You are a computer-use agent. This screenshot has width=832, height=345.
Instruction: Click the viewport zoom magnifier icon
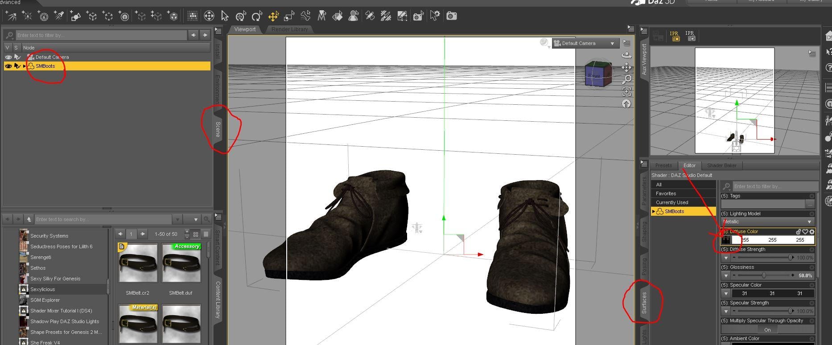coord(626,79)
